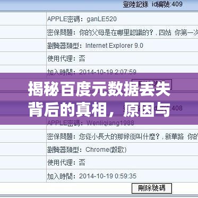Image resolution: width=198 pixels, height=198 pixels.
Task: Click the 密保問題 row asking 你的父母是在哪里認識的
Action: point(123,32)
